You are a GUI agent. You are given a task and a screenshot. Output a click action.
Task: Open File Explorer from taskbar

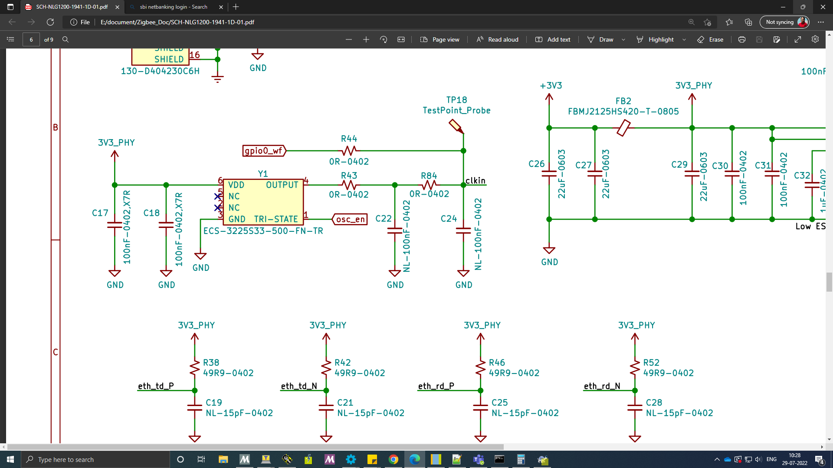[223, 459]
